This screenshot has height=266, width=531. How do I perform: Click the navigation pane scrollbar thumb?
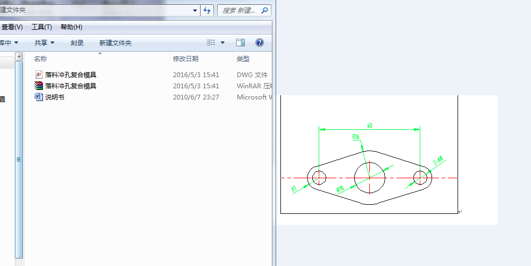[19, 160]
